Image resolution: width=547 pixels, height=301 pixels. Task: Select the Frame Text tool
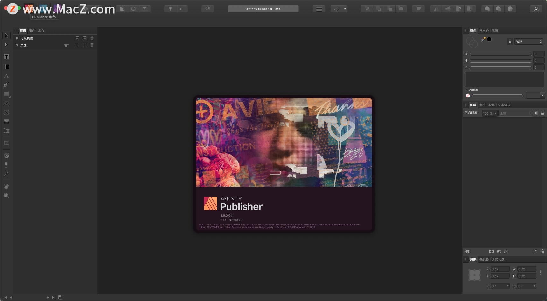point(6,57)
